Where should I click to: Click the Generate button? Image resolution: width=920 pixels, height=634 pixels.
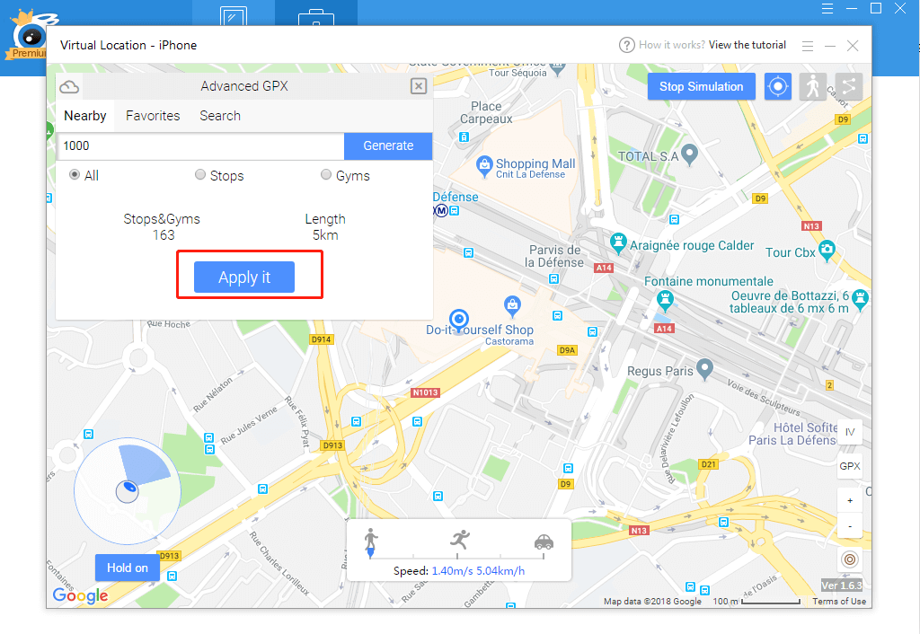pos(388,145)
